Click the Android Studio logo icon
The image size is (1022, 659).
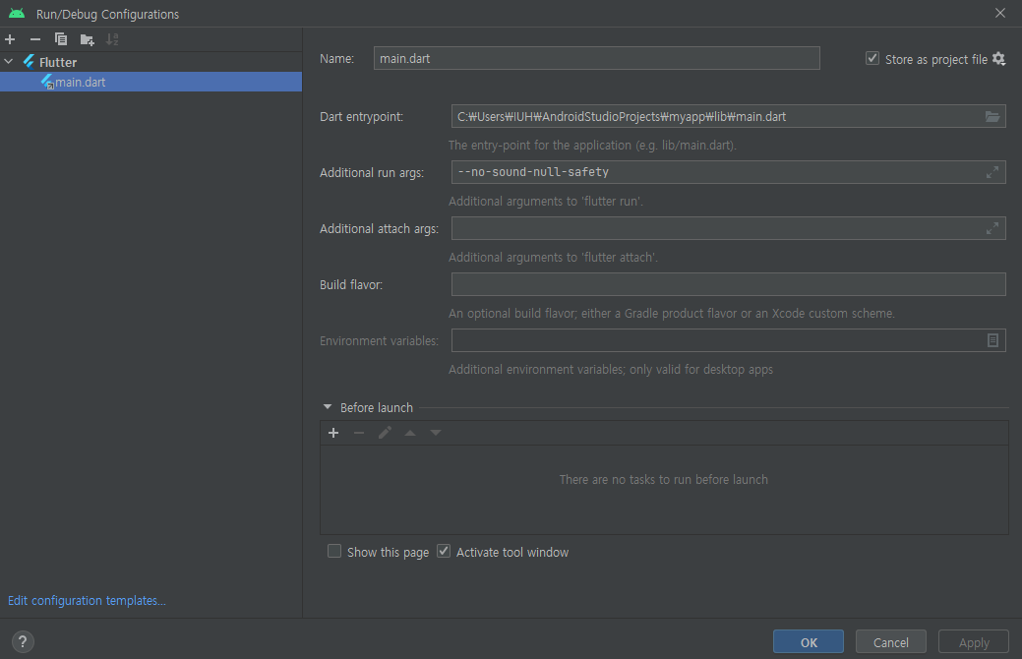(x=17, y=13)
